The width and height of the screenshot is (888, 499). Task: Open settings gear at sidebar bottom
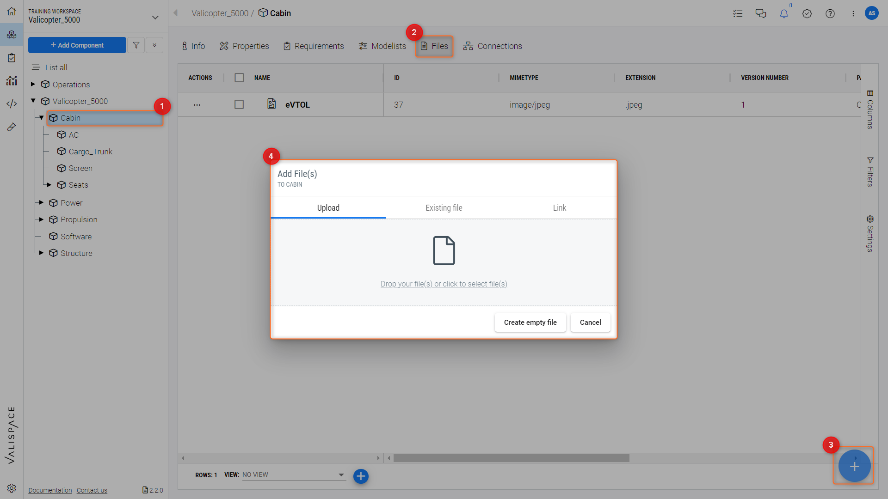12,488
